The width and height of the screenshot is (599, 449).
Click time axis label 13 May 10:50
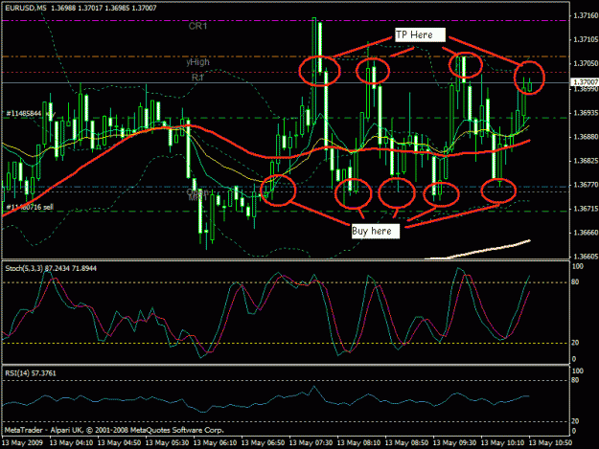[550, 442]
